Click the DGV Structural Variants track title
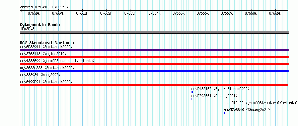Viewport: 298px width, 126px height. [x=47, y=43]
